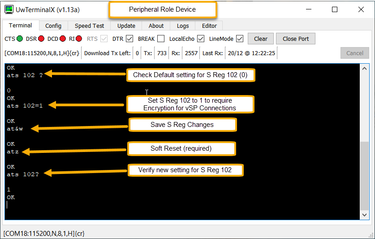Click the greyed RTS checkbox
The height and width of the screenshot is (239, 375).
104,39
